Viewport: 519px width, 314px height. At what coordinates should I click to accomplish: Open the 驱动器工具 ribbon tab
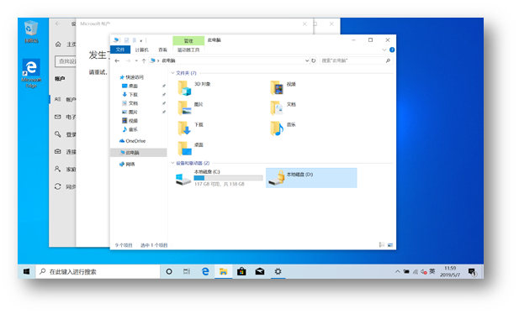coord(188,50)
